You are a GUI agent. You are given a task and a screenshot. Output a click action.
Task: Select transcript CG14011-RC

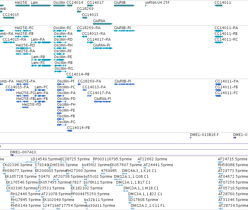(226, 40)
